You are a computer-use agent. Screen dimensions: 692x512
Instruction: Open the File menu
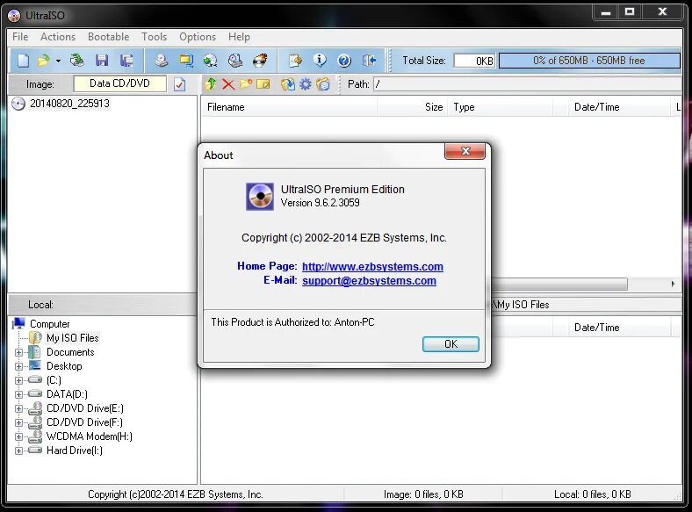point(20,37)
